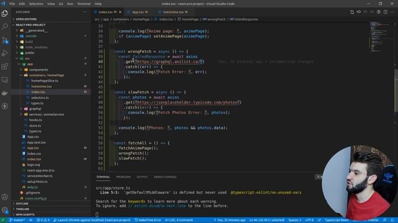Image resolution: width=398 pixels, height=223 pixels.
Task: Click the Open Changes icon in the editor toolbar
Action: [x=352, y=12]
